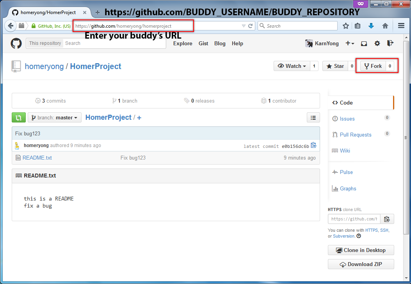Copy latest commit SHA clipboard icon
The width and height of the screenshot is (411, 284).
(x=313, y=146)
